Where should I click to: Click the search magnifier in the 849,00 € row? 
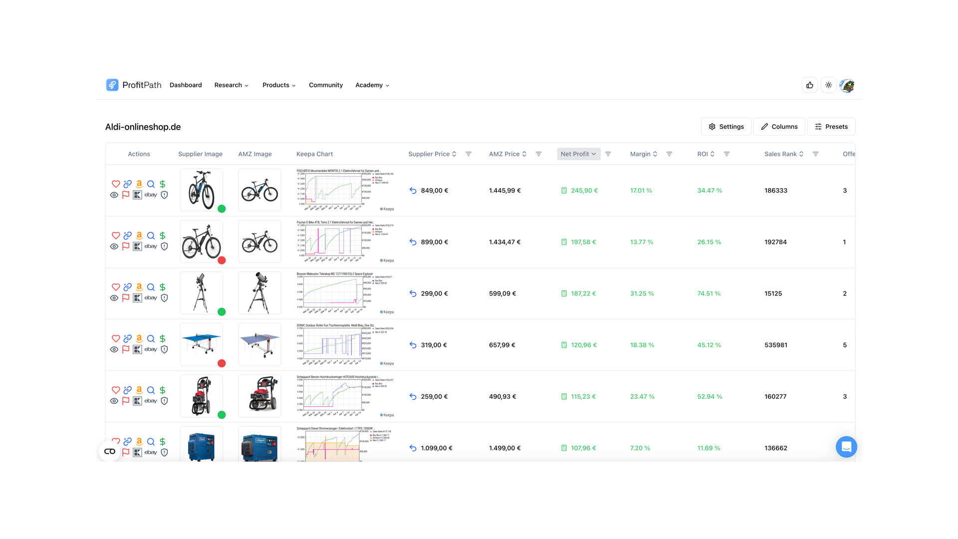click(x=151, y=184)
